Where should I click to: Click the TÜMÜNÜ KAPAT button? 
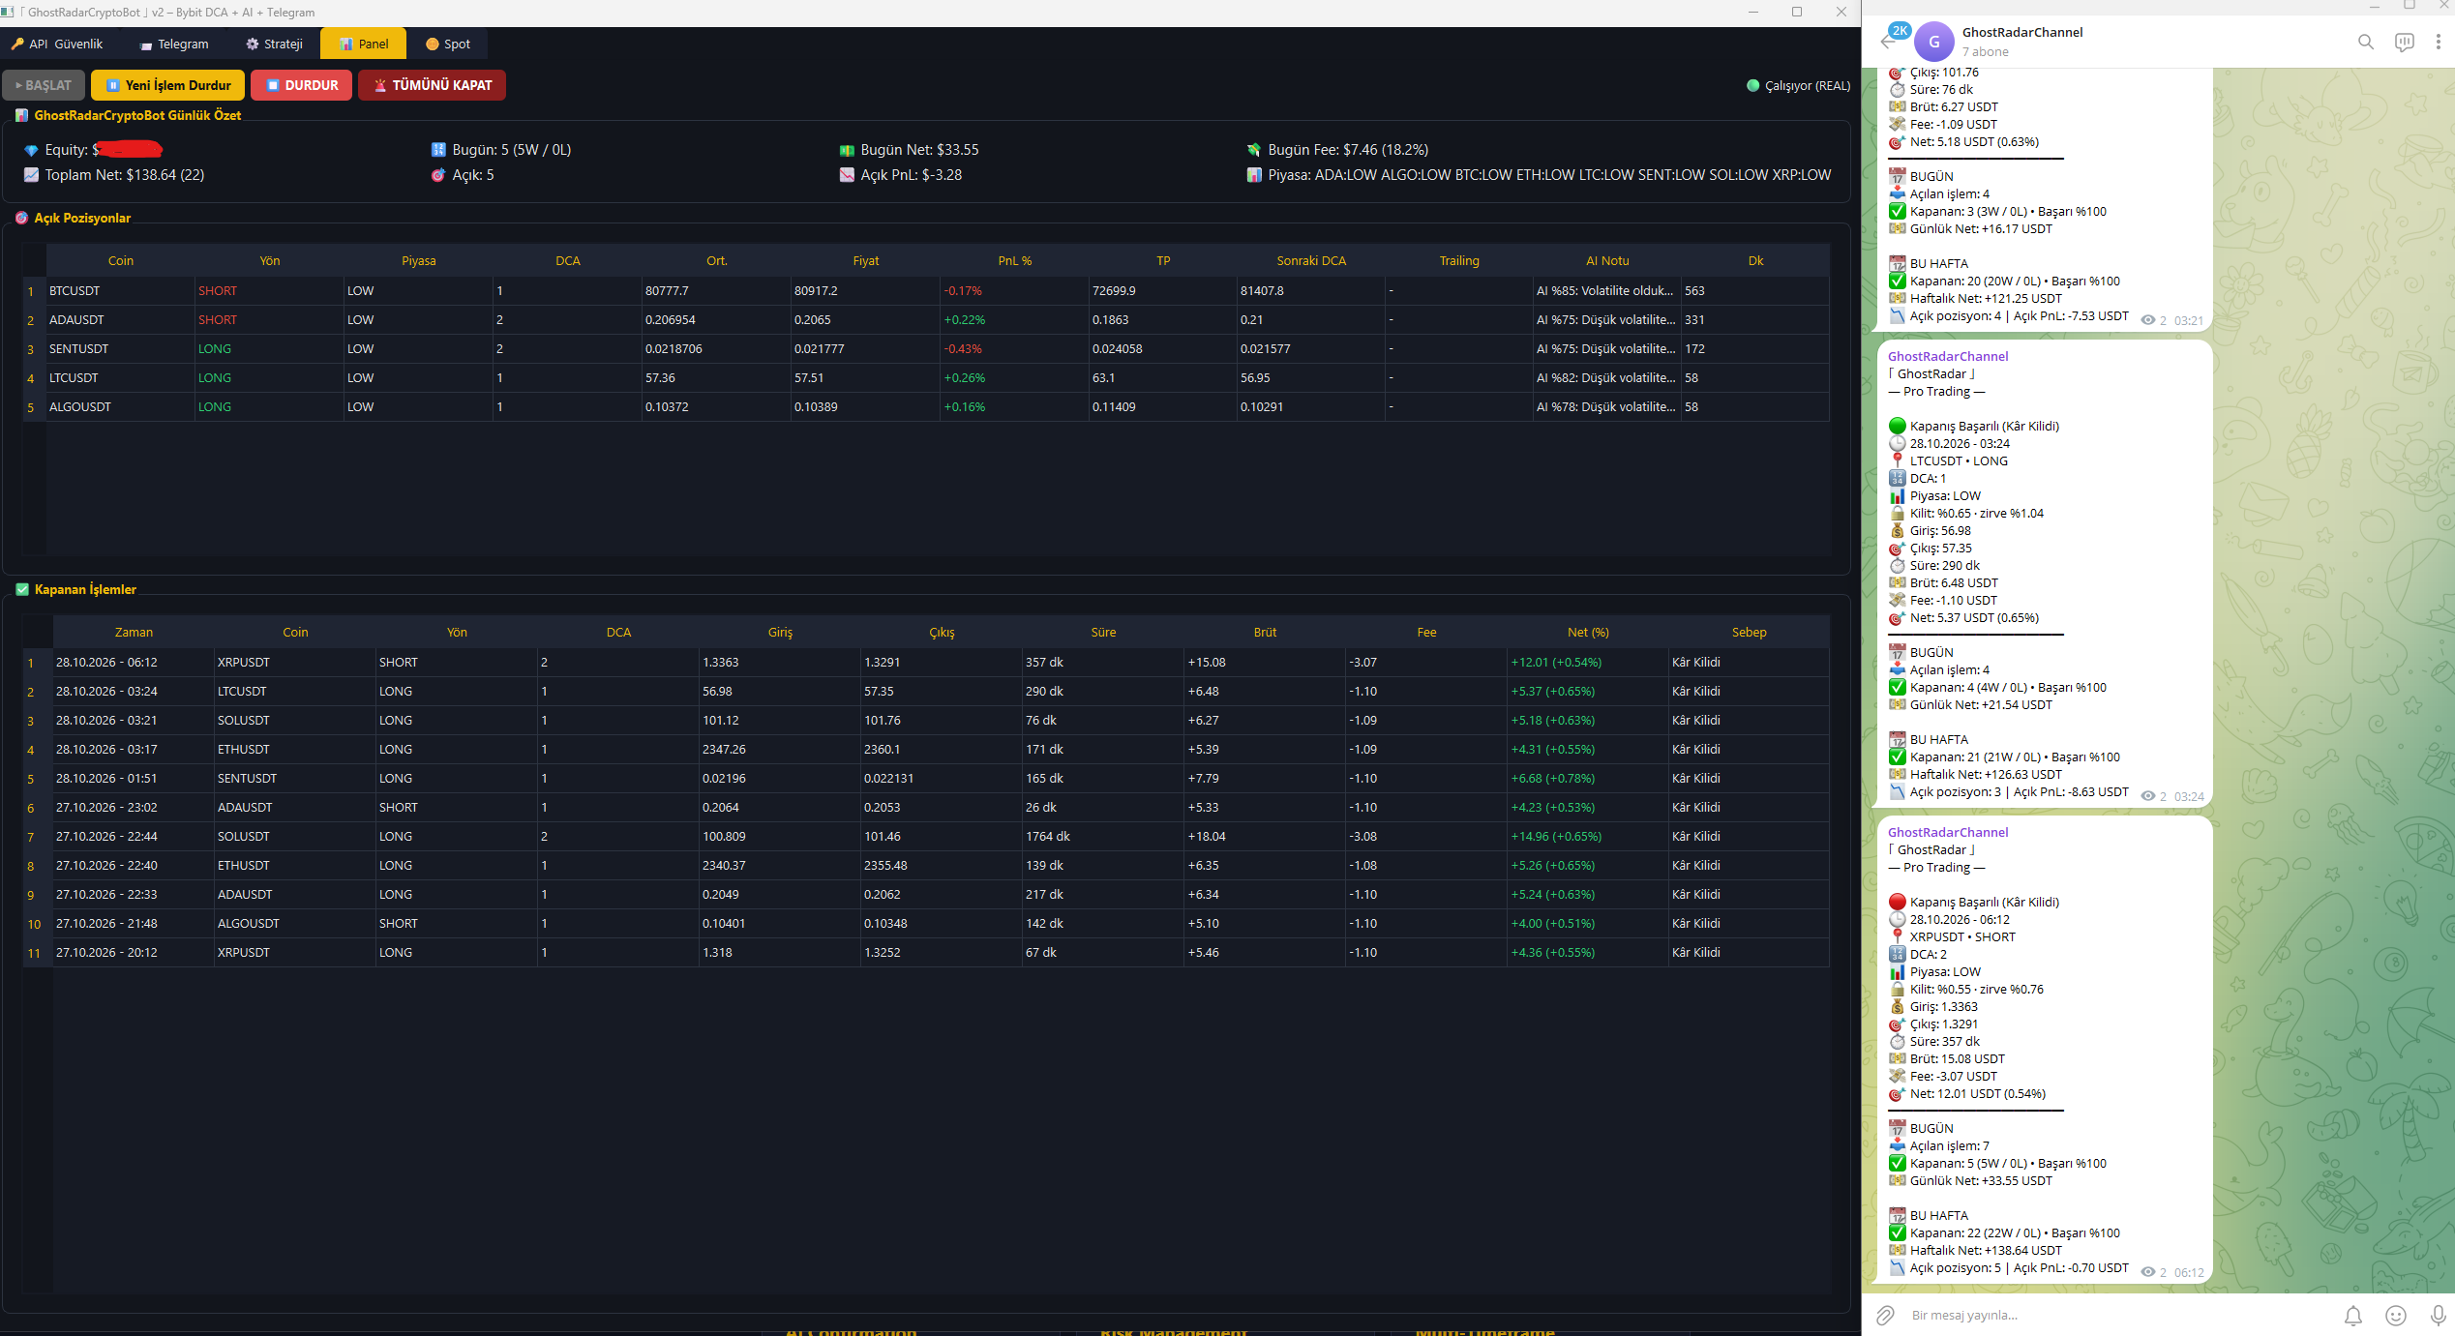[x=432, y=85]
